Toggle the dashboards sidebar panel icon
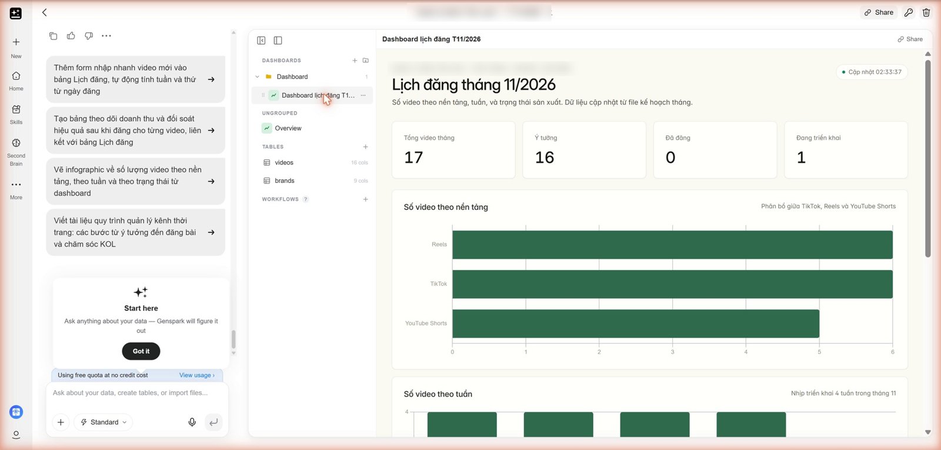Viewport: 941px width, 450px height. tap(278, 41)
